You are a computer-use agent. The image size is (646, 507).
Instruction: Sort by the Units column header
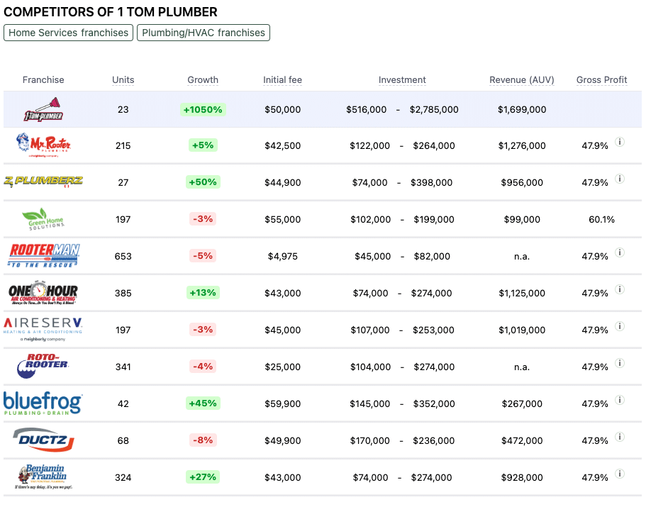click(123, 80)
